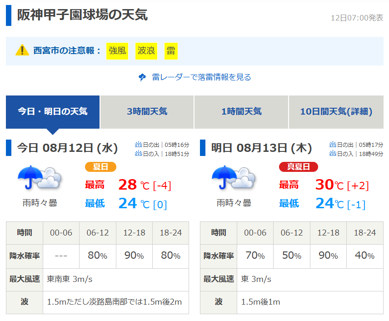Click the 真夏日 red badge
The width and height of the screenshot is (389, 321).
[x=299, y=166]
